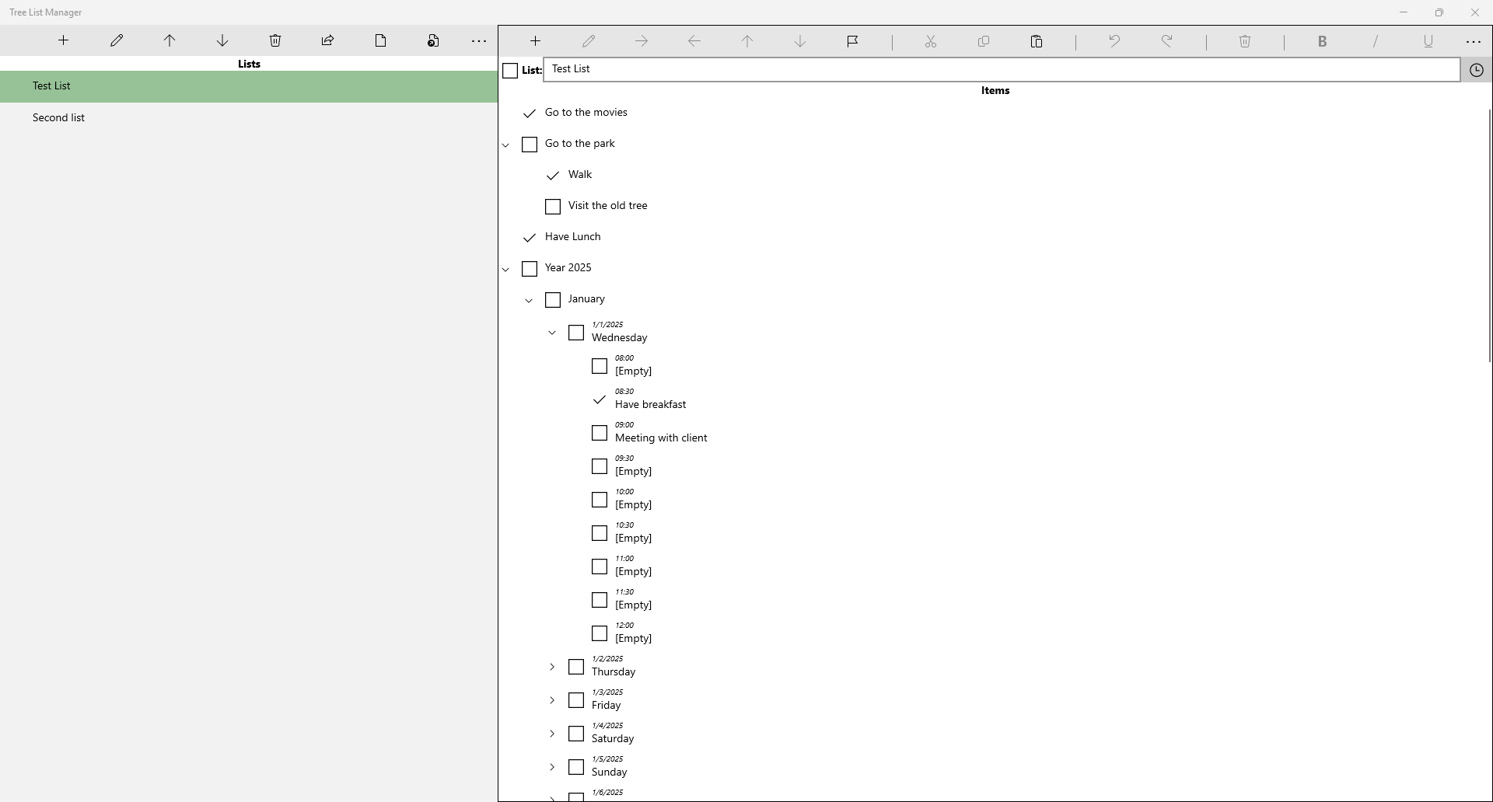Check the Visit the old tree checkbox
This screenshot has width=1493, height=802.
point(552,206)
